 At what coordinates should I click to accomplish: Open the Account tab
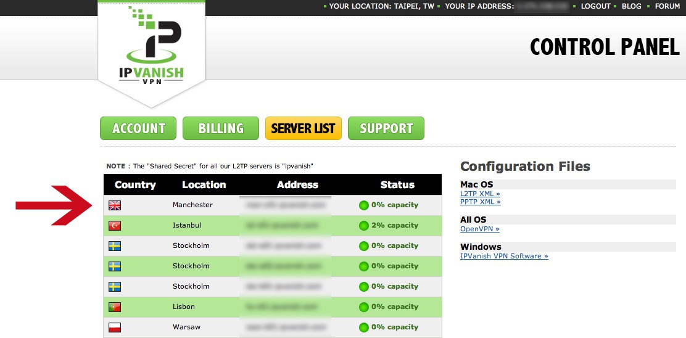[x=138, y=128]
